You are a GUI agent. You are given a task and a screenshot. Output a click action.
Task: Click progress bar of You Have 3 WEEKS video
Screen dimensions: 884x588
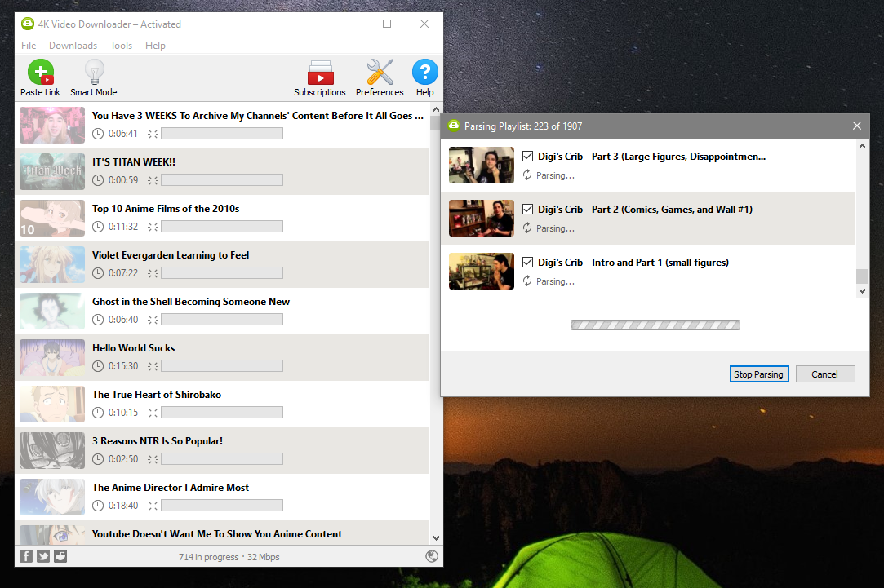click(222, 134)
